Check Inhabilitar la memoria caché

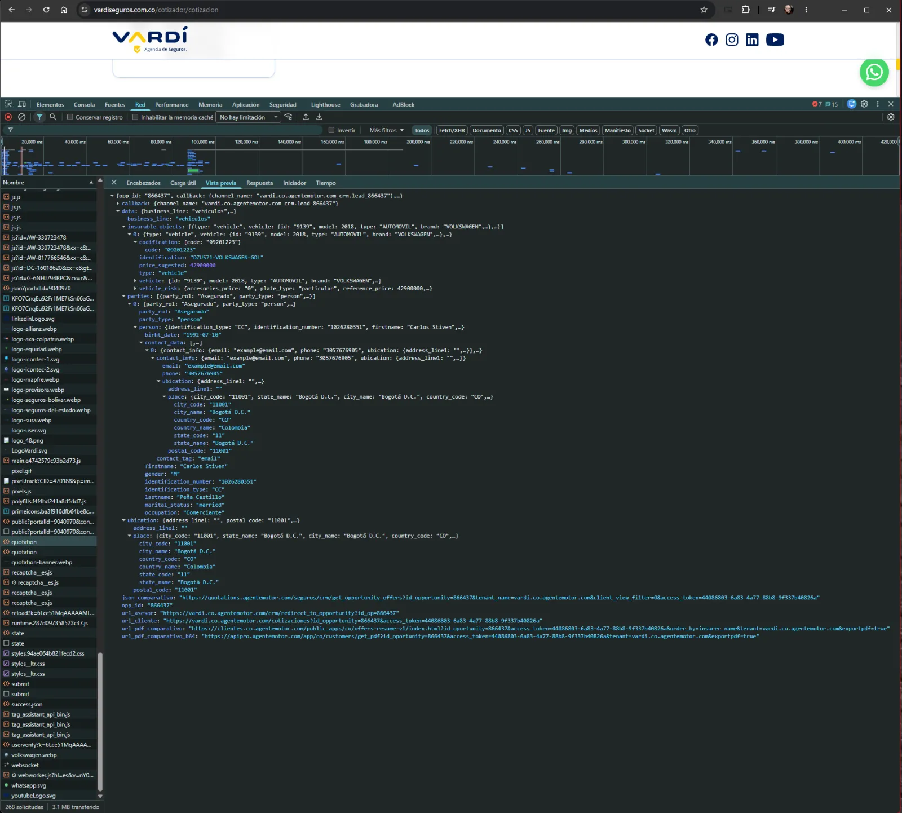click(135, 117)
